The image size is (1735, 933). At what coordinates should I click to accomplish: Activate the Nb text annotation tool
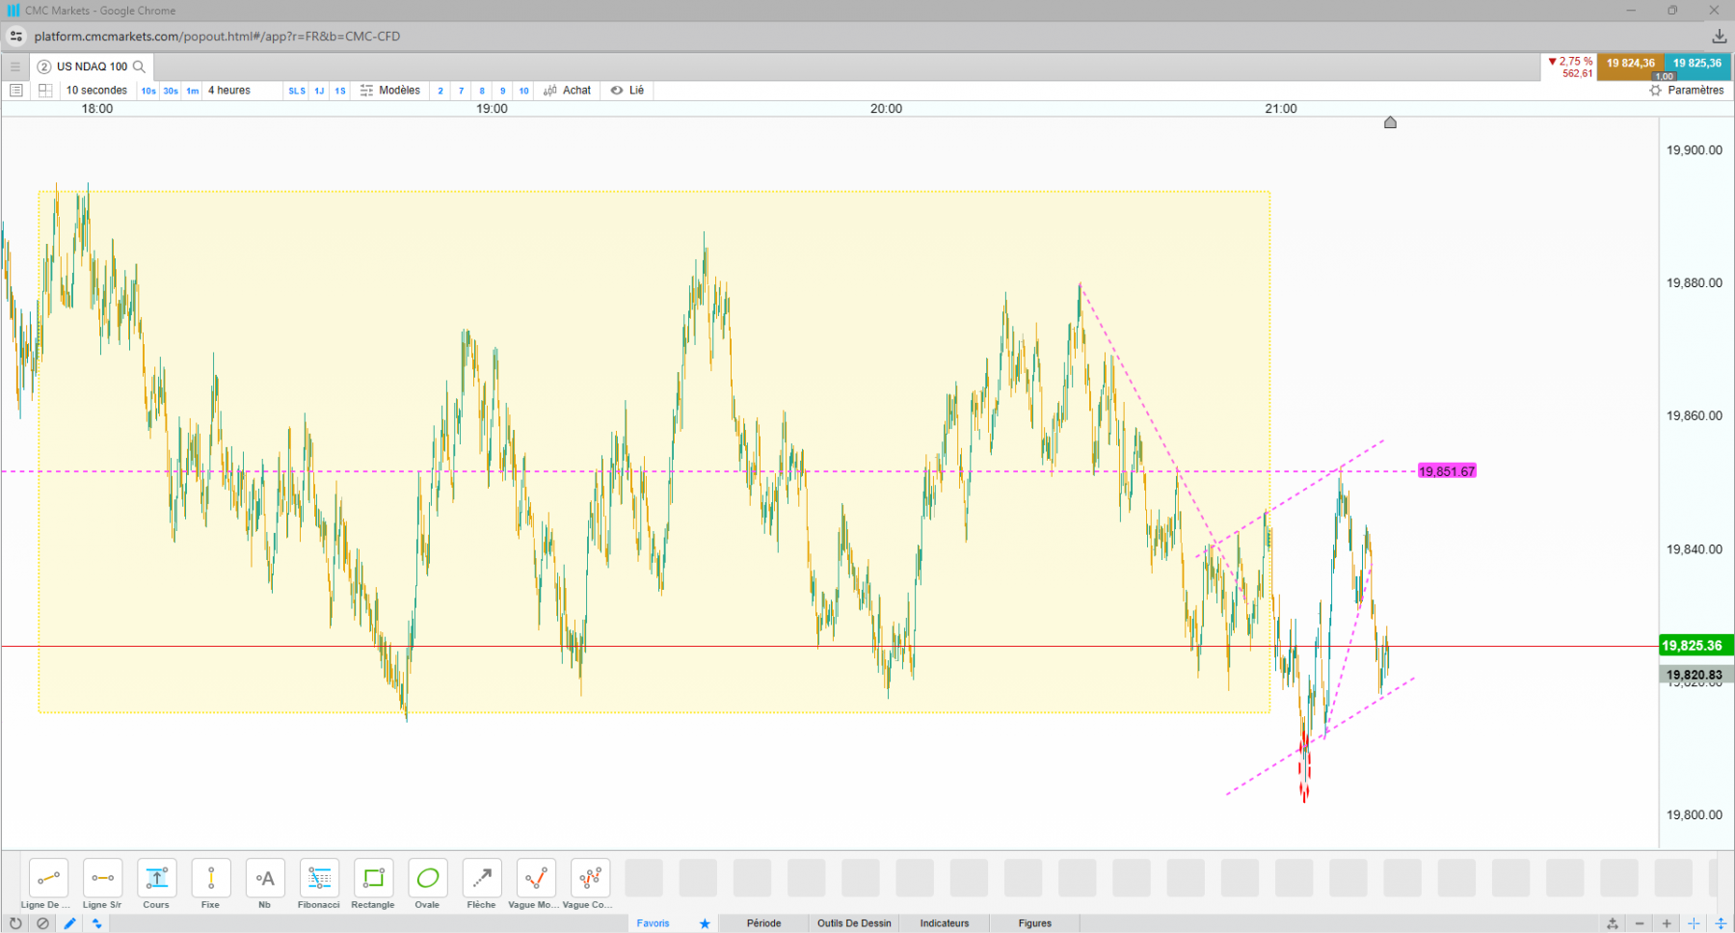coord(265,878)
